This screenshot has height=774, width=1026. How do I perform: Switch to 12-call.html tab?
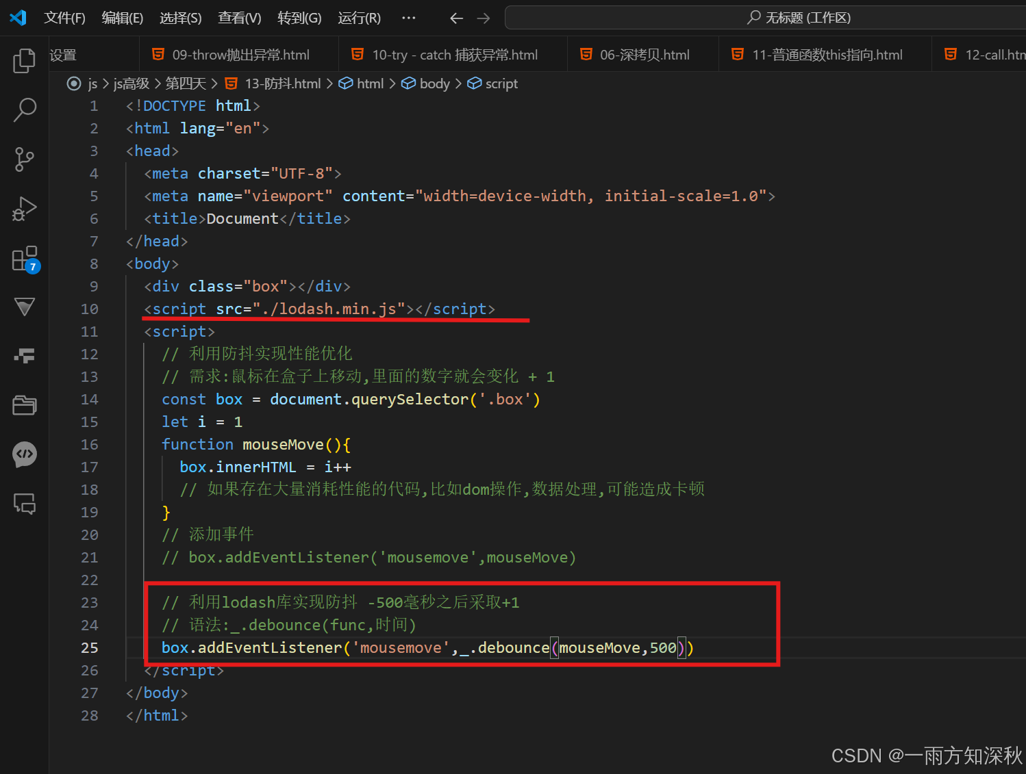pyautogui.click(x=979, y=55)
